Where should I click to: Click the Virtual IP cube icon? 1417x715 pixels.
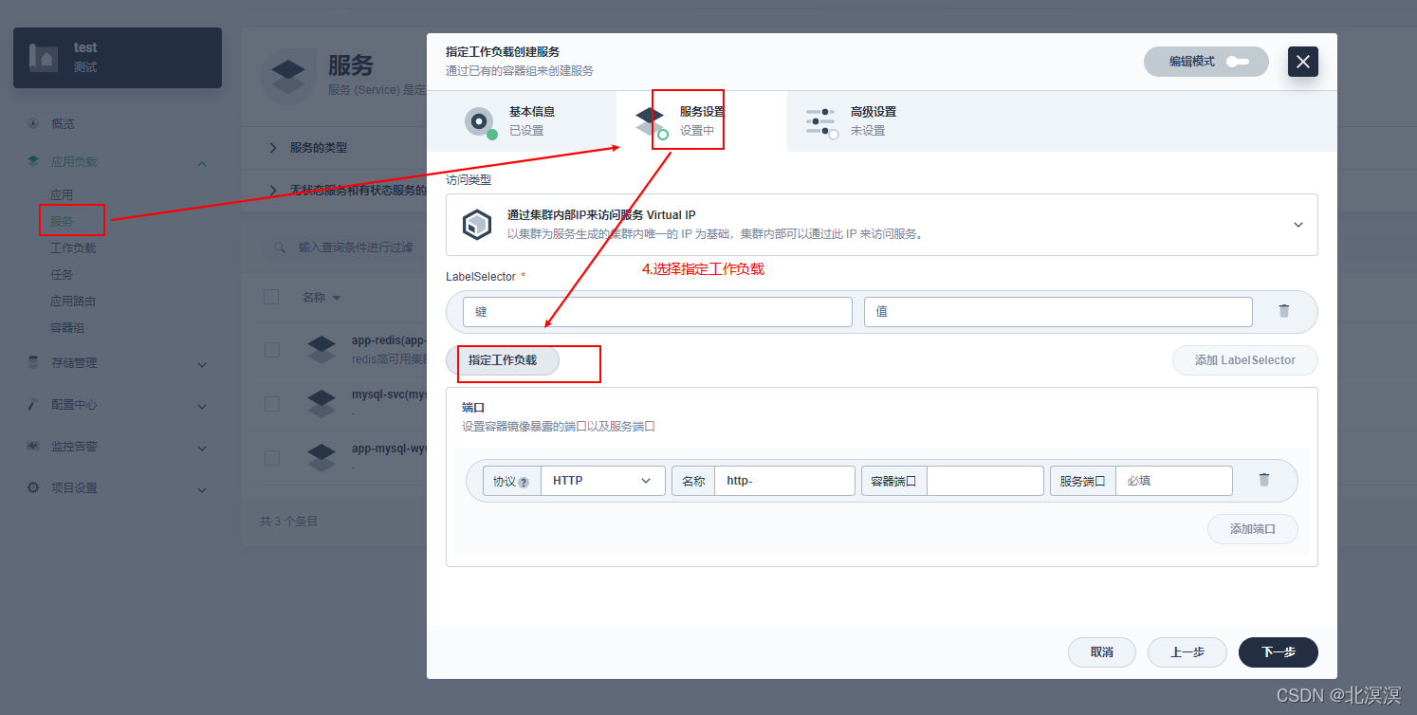coord(477,225)
